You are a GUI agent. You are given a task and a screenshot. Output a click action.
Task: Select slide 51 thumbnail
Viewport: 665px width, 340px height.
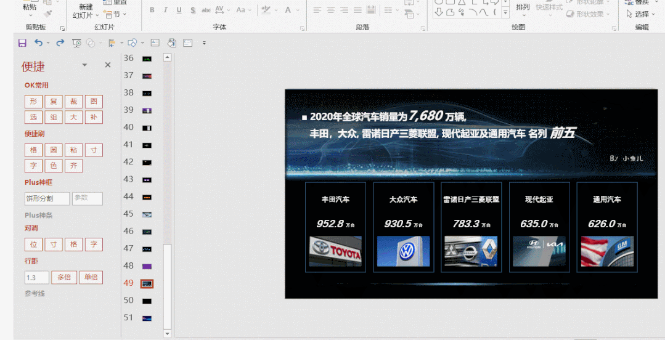pyautogui.click(x=147, y=318)
